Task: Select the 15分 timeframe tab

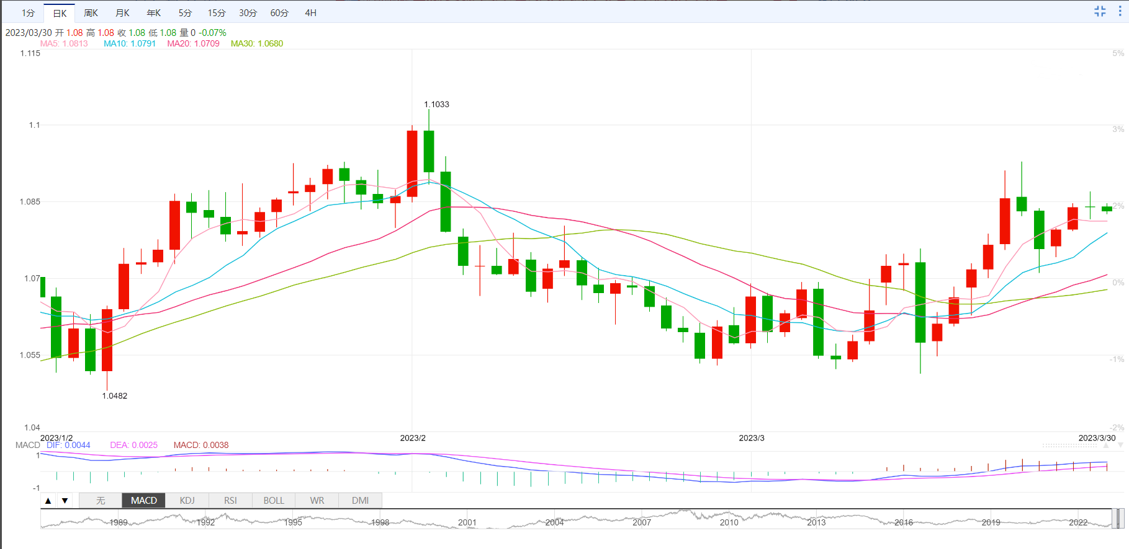Action: click(217, 13)
